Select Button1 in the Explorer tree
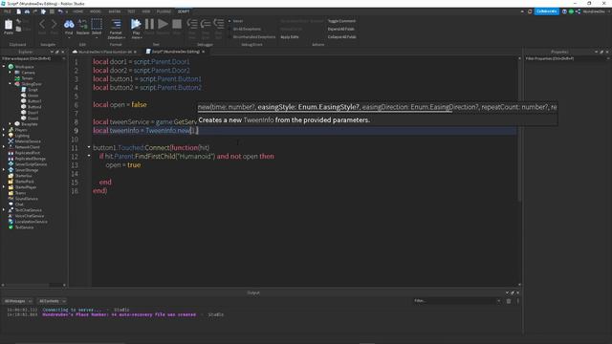The image size is (612, 344). point(34,101)
